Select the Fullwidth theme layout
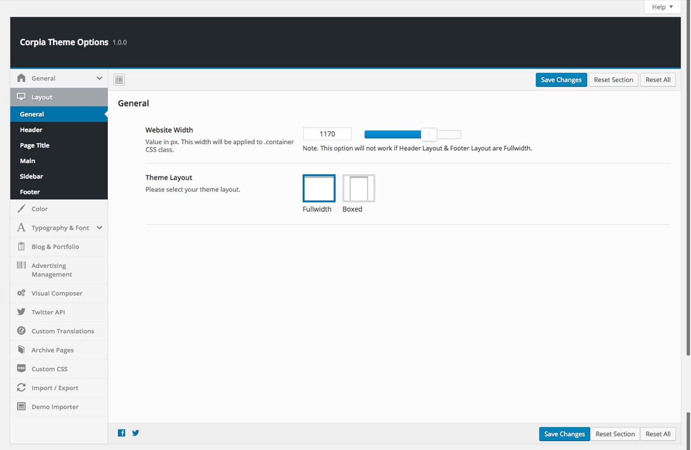 319,188
